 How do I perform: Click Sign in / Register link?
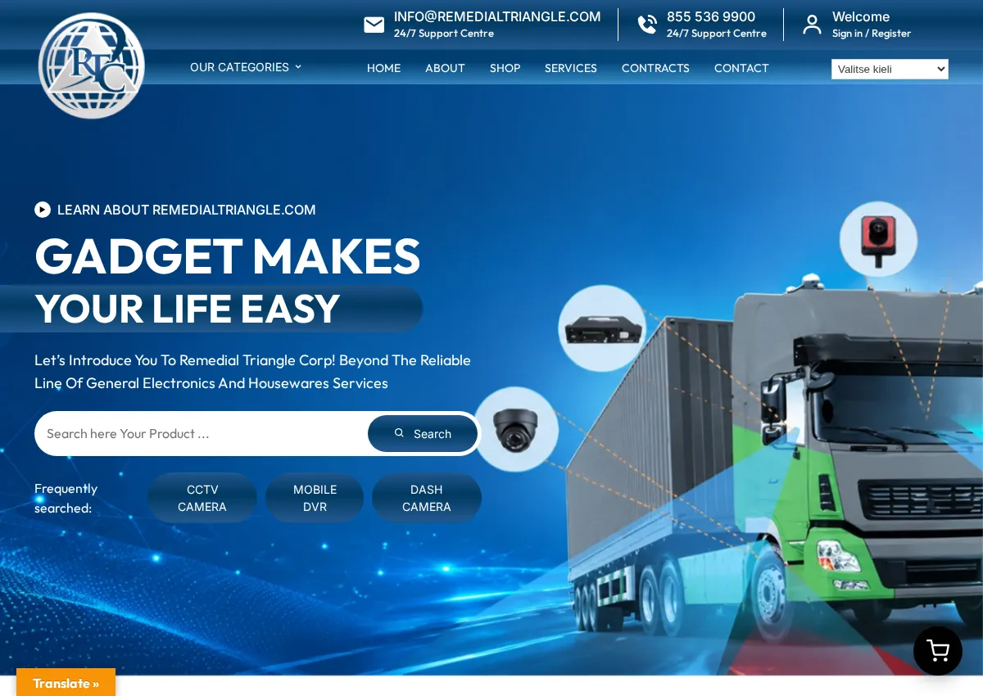coord(872,34)
